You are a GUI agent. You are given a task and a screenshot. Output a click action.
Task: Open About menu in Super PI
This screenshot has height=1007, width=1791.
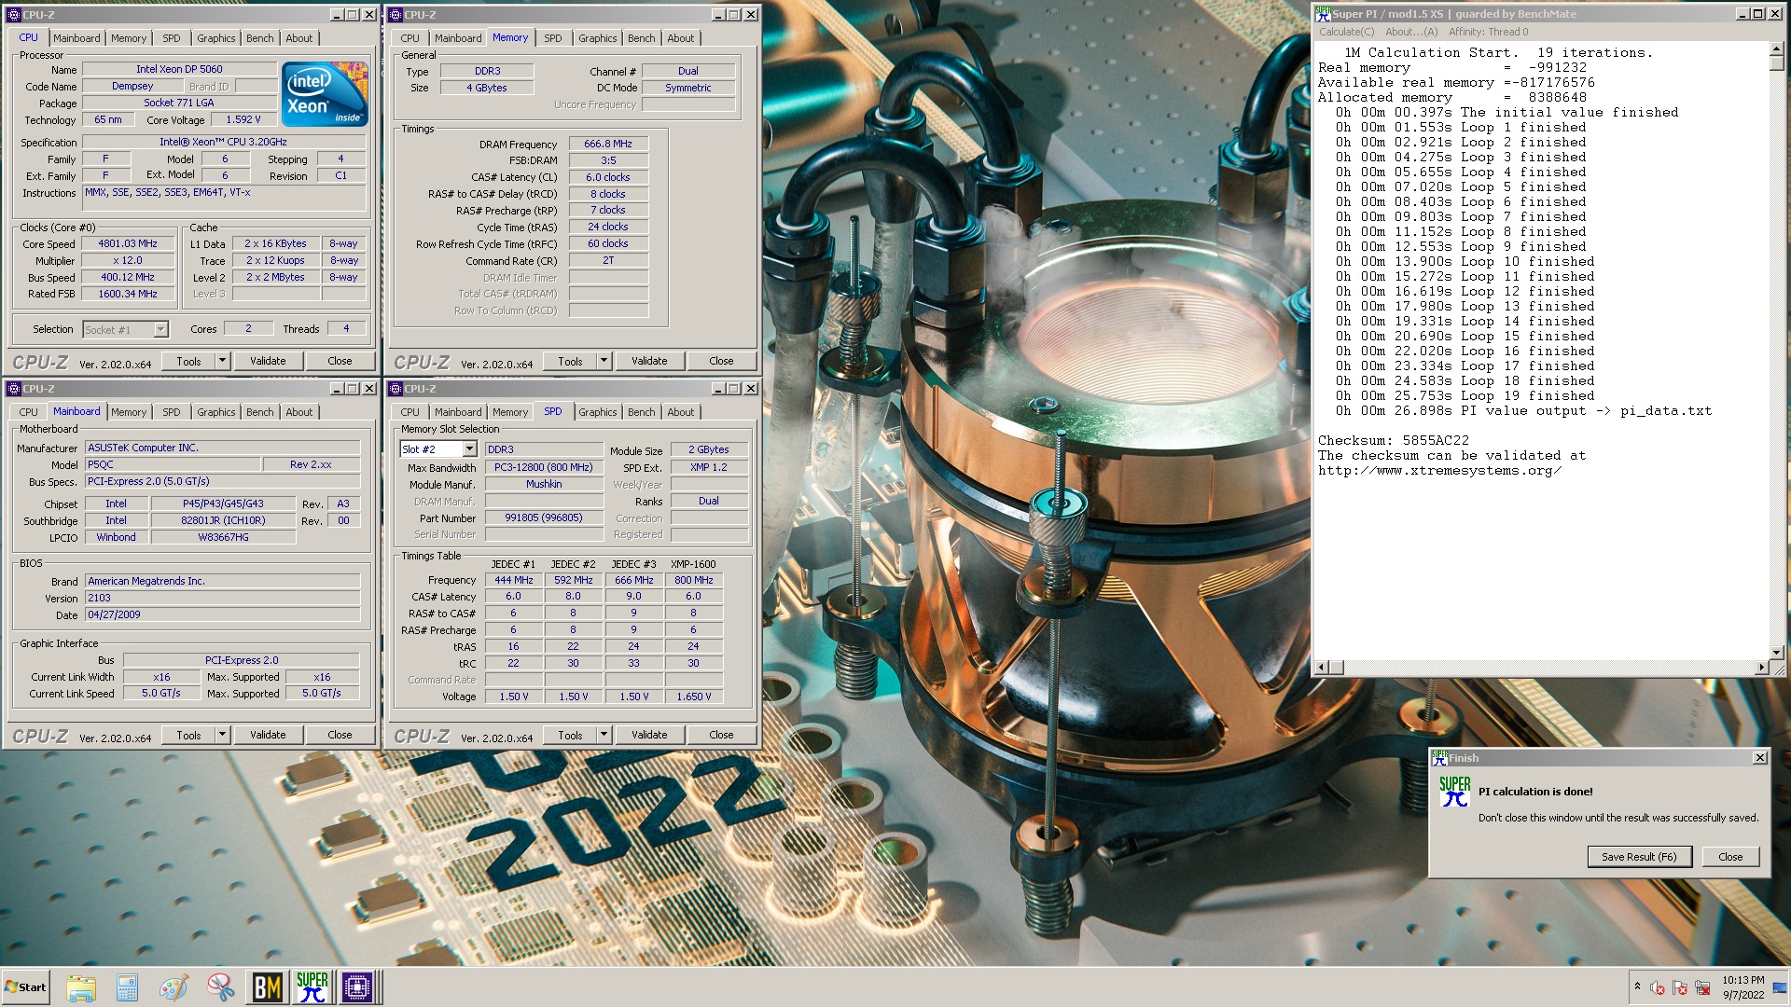coord(1411,32)
